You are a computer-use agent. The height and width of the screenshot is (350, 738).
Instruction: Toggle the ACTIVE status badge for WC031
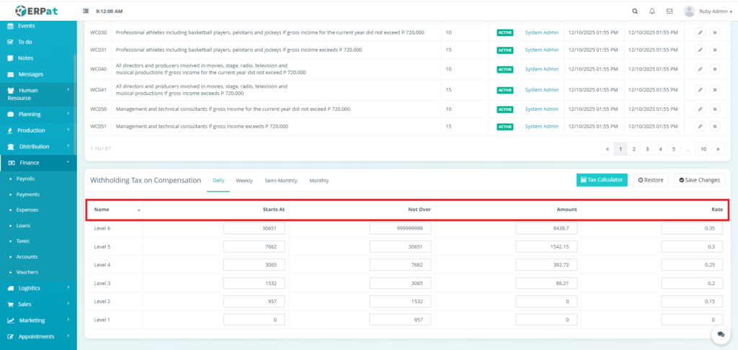pyautogui.click(x=504, y=50)
